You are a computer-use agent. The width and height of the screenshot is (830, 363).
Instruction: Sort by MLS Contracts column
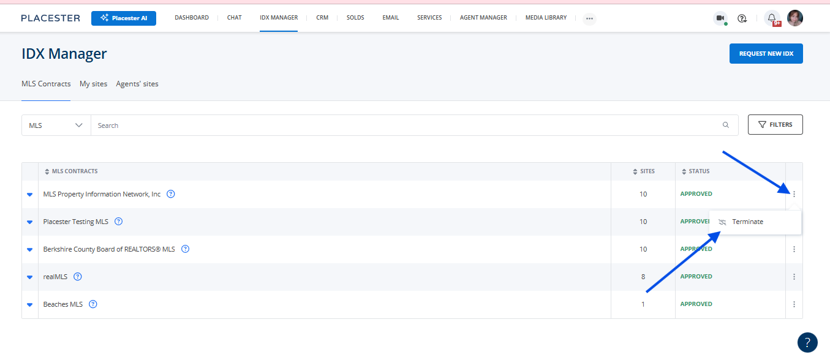(x=71, y=171)
